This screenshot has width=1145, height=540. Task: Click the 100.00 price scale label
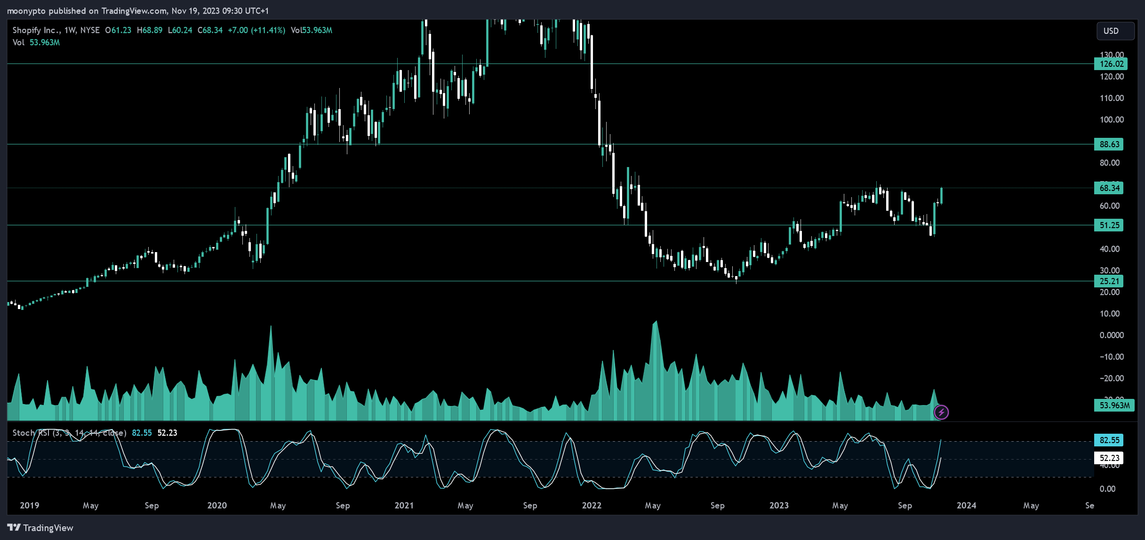click(x=1112, y=119)
